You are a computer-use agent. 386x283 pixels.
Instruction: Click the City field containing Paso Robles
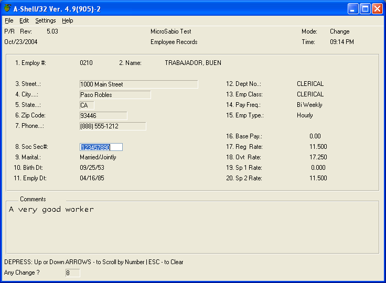tap(115, 95)
